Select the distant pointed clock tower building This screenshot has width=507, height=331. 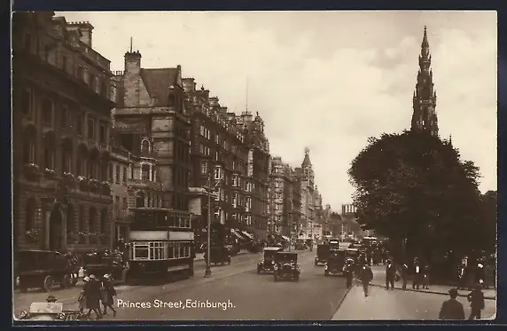click(307, 171)
